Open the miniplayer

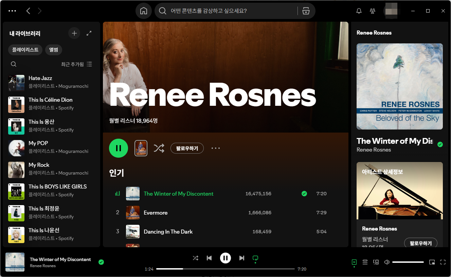[x=432, y=262]
